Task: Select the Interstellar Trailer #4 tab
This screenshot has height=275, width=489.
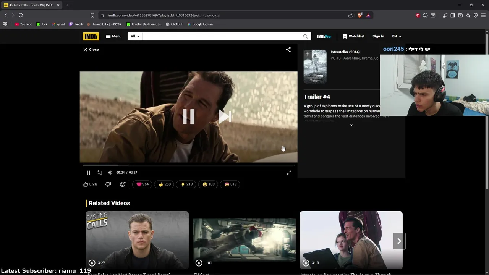Action: click(x=32, y=5)
